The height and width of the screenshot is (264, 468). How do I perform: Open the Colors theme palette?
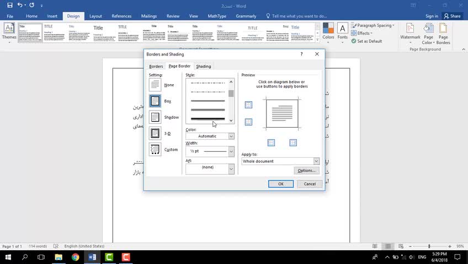tap(328, 33)
